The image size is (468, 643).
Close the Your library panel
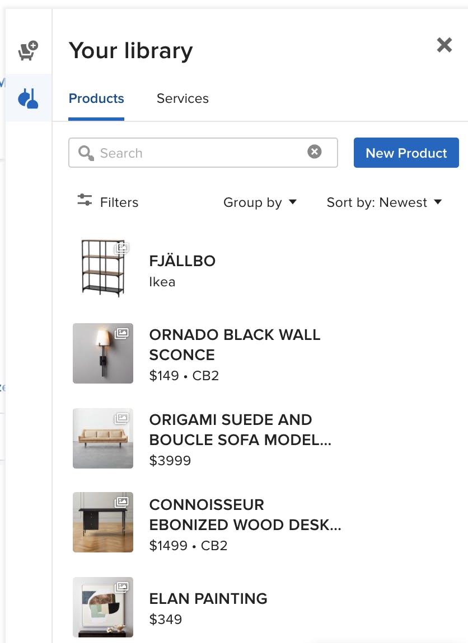[444, 45]
